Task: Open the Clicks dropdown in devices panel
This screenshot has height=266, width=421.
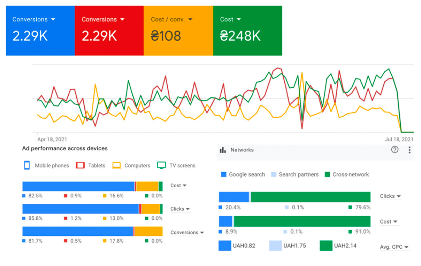Action: point(180,209)
